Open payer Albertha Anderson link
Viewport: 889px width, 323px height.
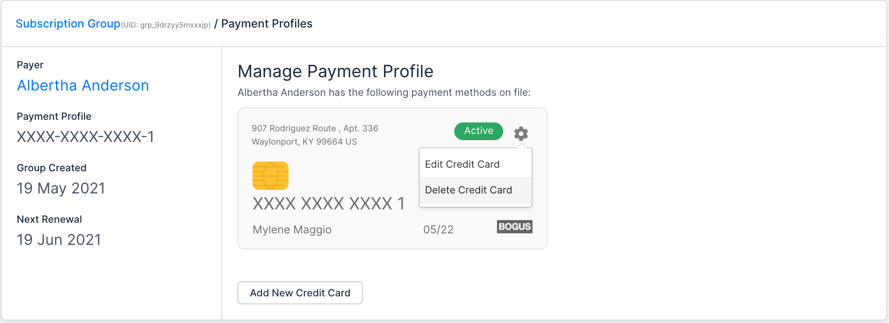83,85
